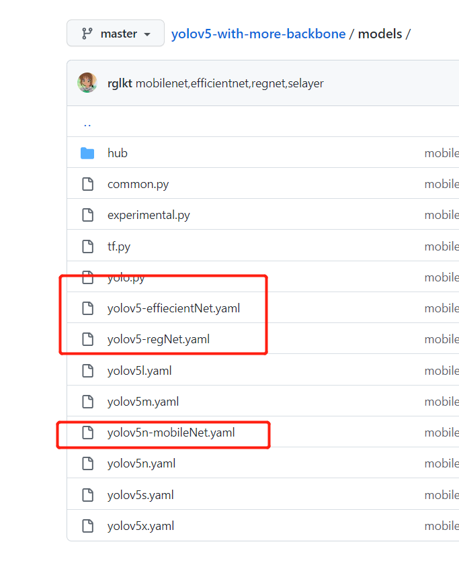Click the file icon for yolov5l.yaml

point(88,371)
